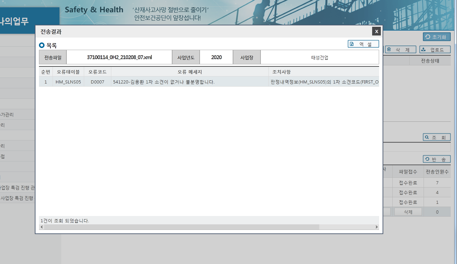Close the 전송결과 dialog
This screenshot has height=264, width=457.
click(x=376, y=31)
